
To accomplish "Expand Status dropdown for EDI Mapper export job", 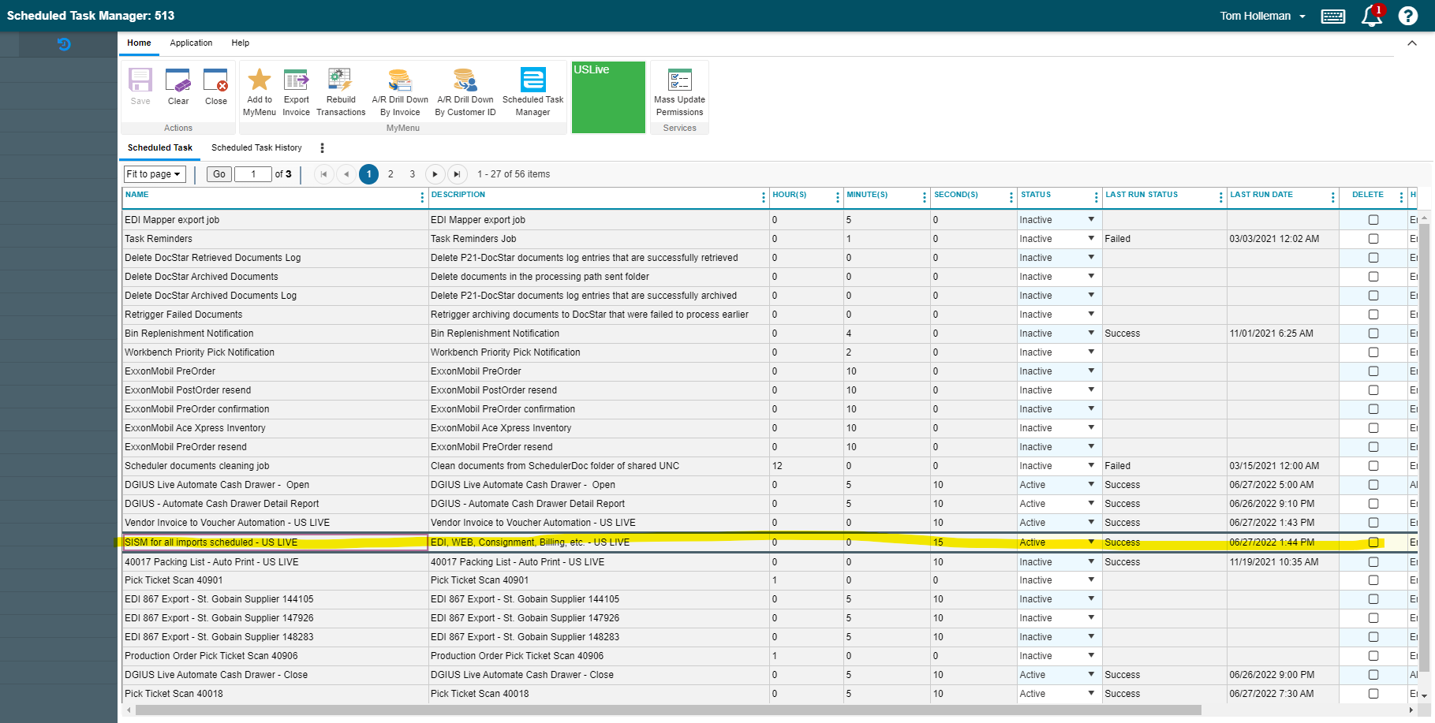I will click(x=1091, y=220).
